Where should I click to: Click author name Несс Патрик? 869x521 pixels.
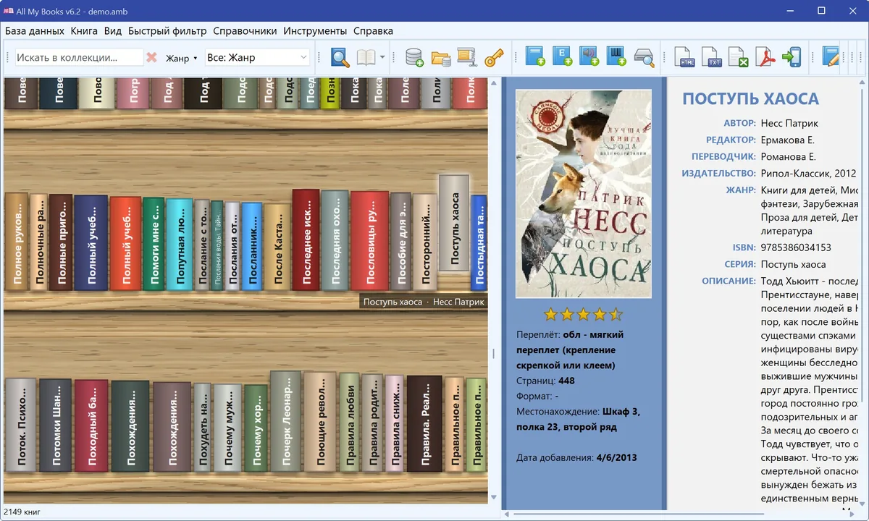[789, 123]
